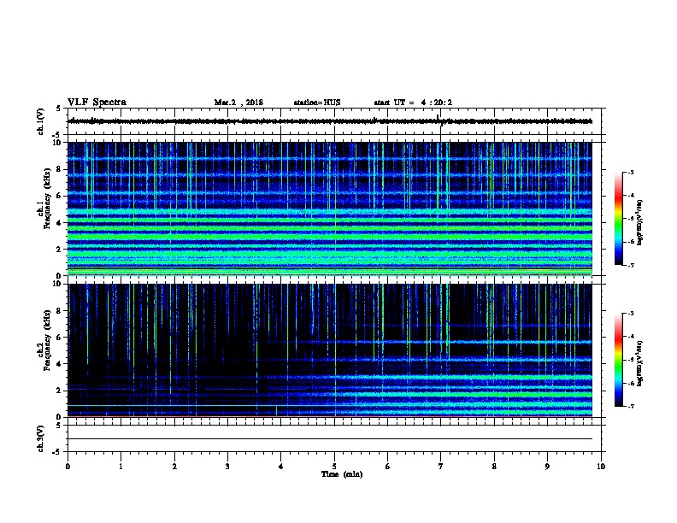Click the "ch.3(V)" axis label
677x523 pixels.
pyautogui.click(x=41, y=438)
